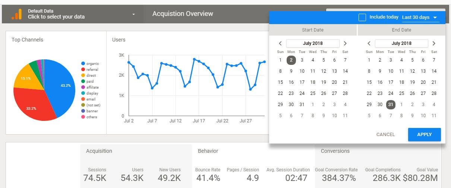Go to next month in Start Date calendar
Viewport: 451px width, 188px height.
pos(345,43)
